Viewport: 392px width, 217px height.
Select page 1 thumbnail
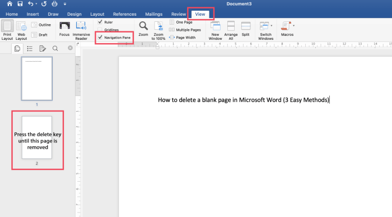coord(37,79)
